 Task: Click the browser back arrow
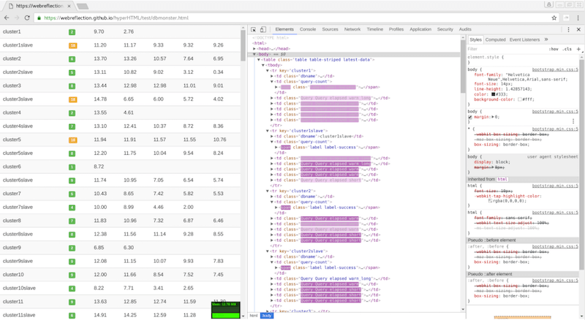[7, 18]
